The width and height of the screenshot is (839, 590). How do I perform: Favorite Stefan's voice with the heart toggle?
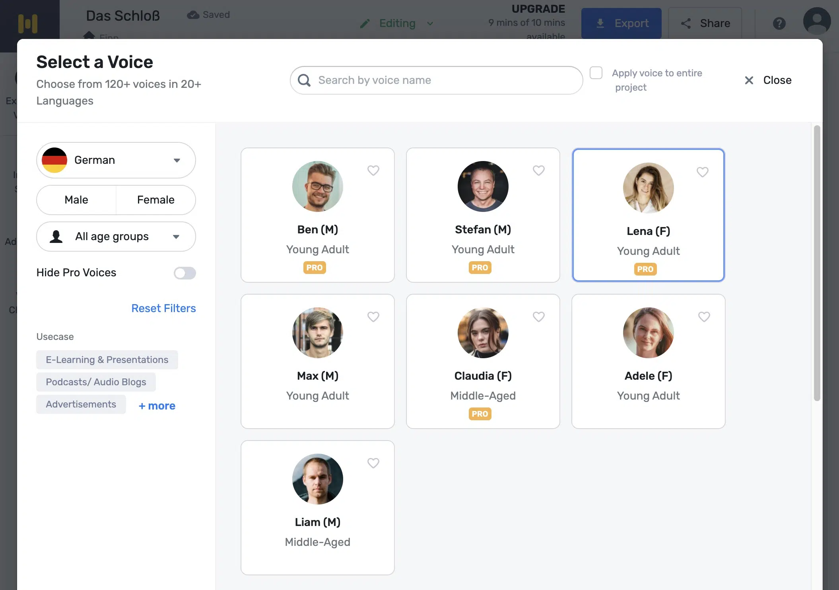coord(538,170)
